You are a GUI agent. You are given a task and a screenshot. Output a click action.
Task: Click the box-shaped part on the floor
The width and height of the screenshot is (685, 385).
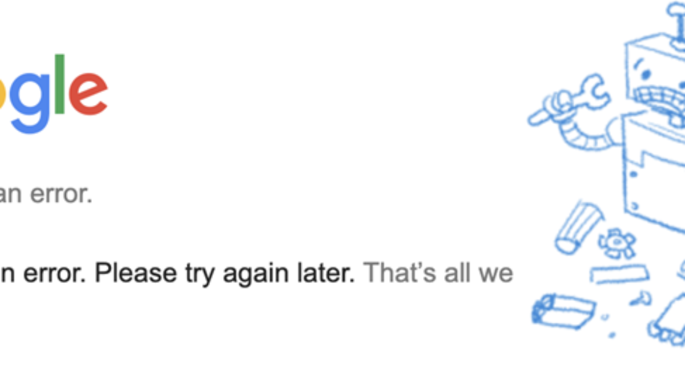point(562,310)
